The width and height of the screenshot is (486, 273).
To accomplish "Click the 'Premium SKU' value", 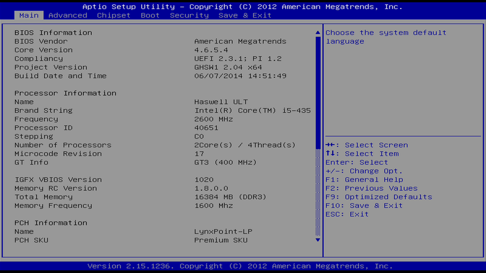I will coord(221,241).
